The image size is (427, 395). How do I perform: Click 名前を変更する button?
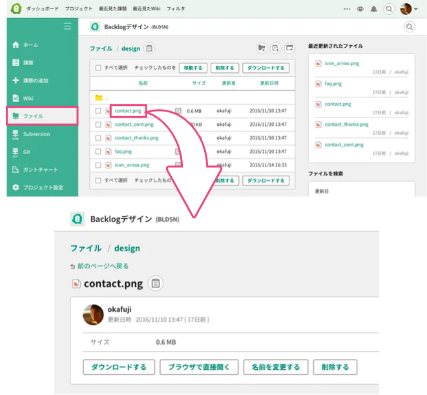click(276, 367)
